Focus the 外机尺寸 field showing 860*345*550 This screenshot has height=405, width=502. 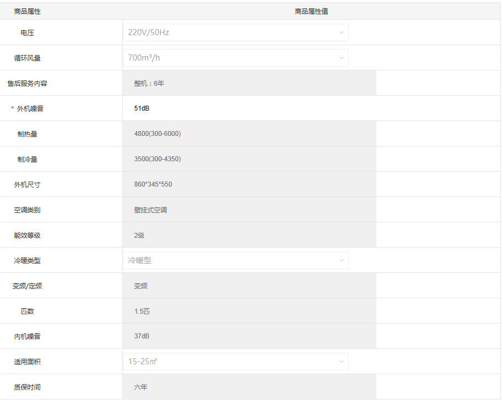click(249, 184)
